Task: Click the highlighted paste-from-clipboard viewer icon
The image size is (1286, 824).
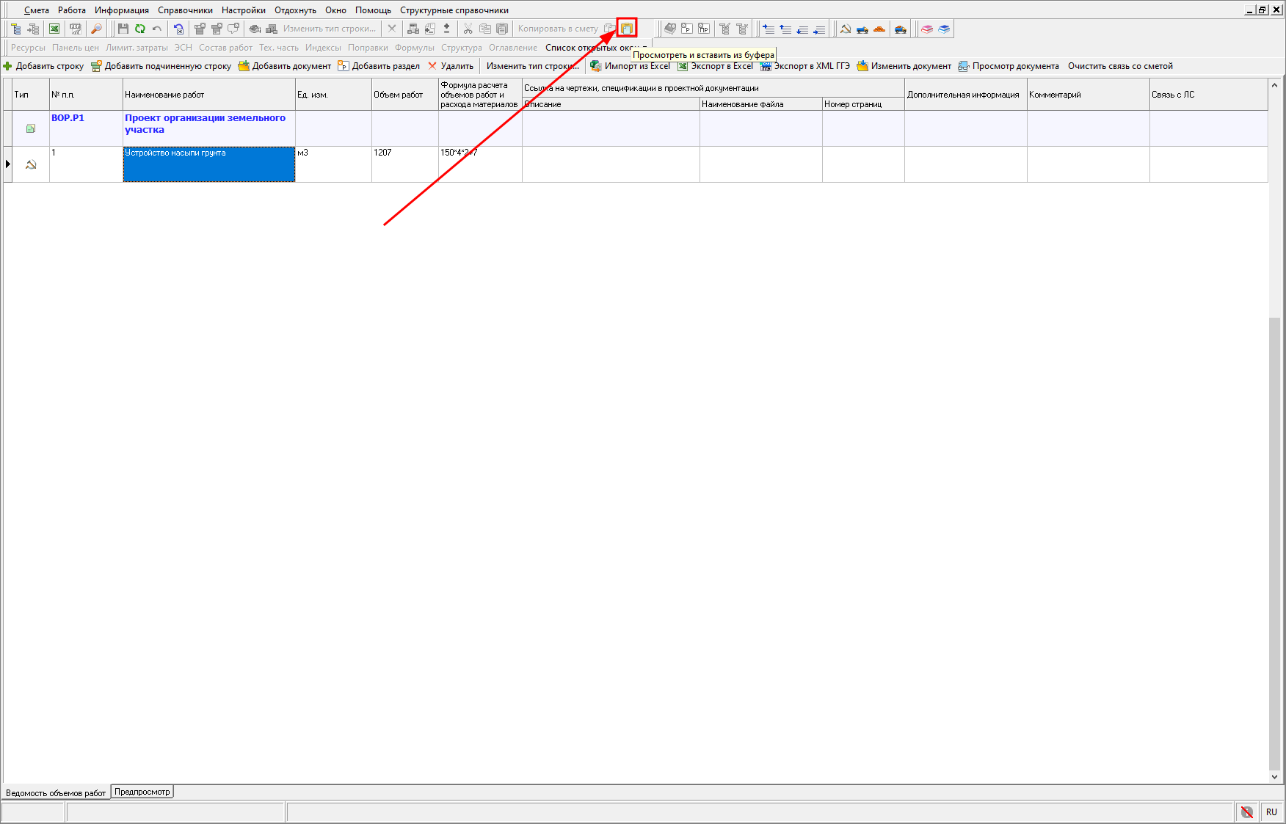Action: tap(627, 29)
